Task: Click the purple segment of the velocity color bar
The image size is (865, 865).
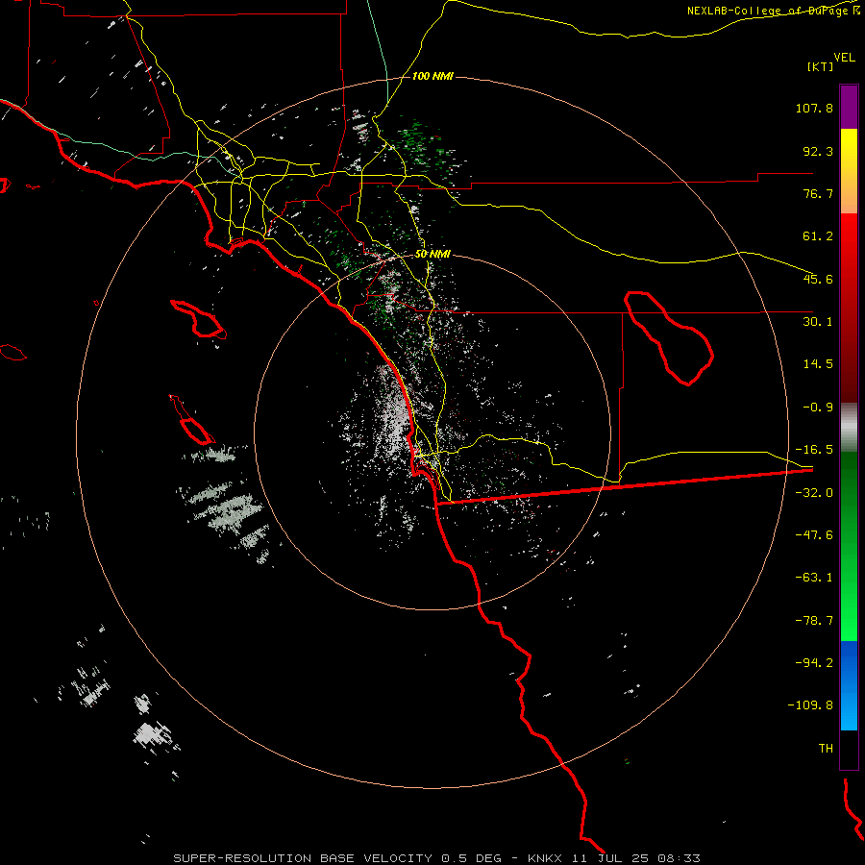Action: 849,107
